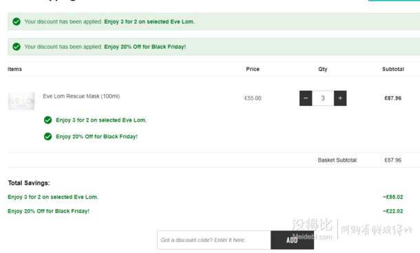The height and width of the screenshot is (253, 420).
Task: Decrease quantity with the minus button
Action: pyautogui.click(x=306, y=98)
